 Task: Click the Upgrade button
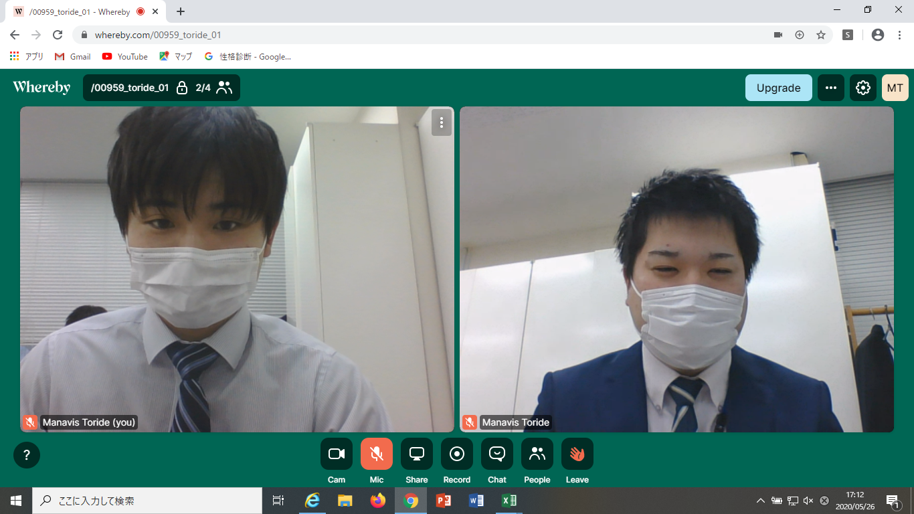click(x=779, y=88)
